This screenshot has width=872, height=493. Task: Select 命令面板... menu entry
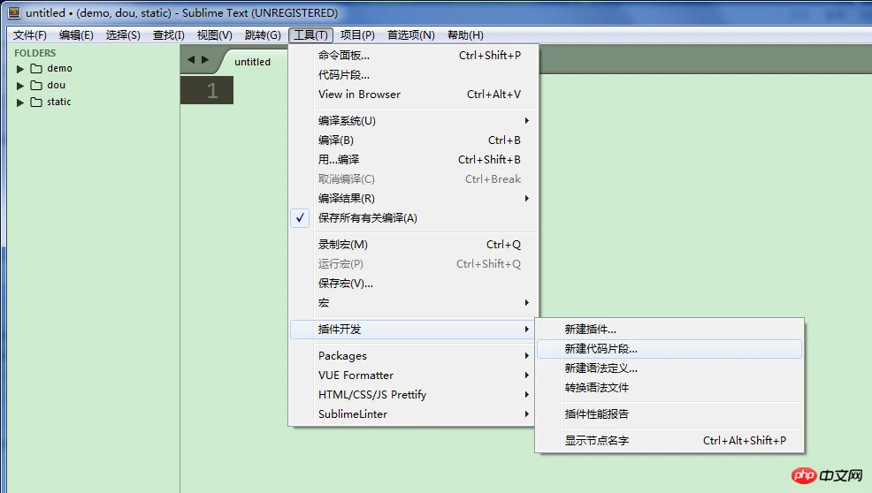414,56
